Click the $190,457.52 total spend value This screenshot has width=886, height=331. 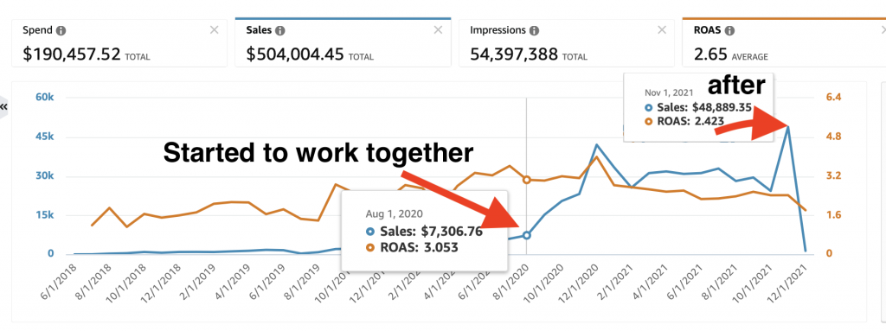[72, 54]
